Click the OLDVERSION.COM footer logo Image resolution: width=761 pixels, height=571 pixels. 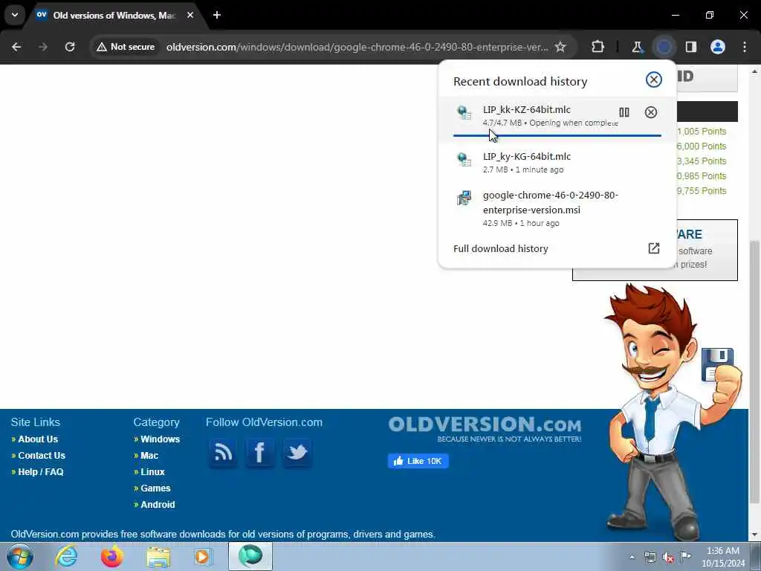pyautogui.click(x=485, y=429)
